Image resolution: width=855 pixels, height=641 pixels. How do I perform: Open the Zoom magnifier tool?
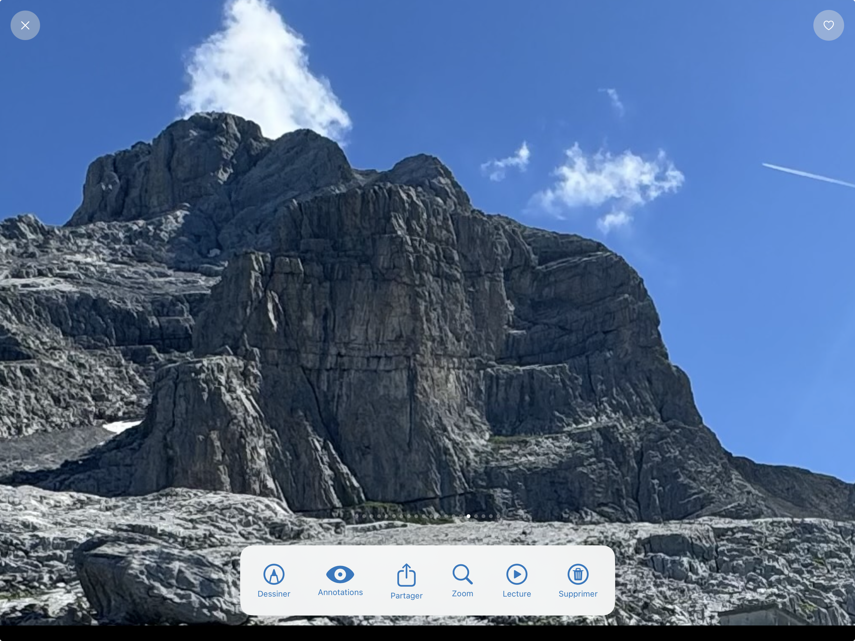(462, 574)
